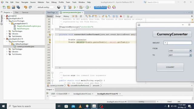The image size is (194, 109).
Task: Collapse the JavaApplication13 project node
Action: [5, 18]
